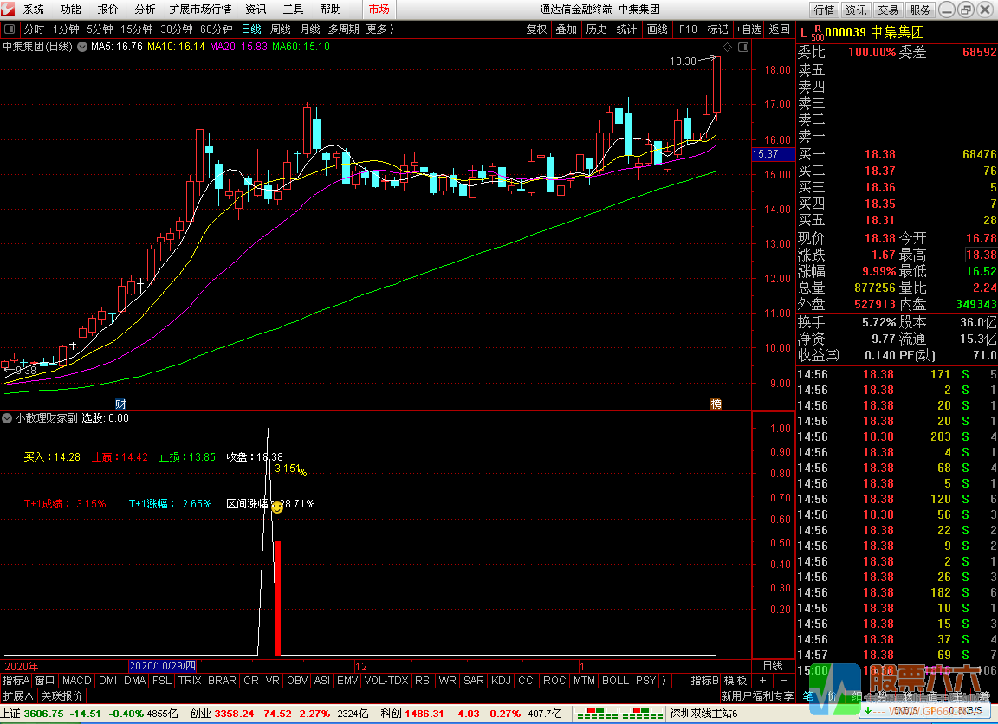Click the 榜 ranking marker on chart
Image resolution: width=998 pixels, height=724 pixels.
click(716, 404)
